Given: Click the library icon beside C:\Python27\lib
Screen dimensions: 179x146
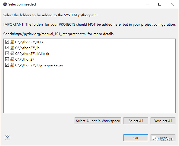Looking at the screenshot, I should point(12,48).
